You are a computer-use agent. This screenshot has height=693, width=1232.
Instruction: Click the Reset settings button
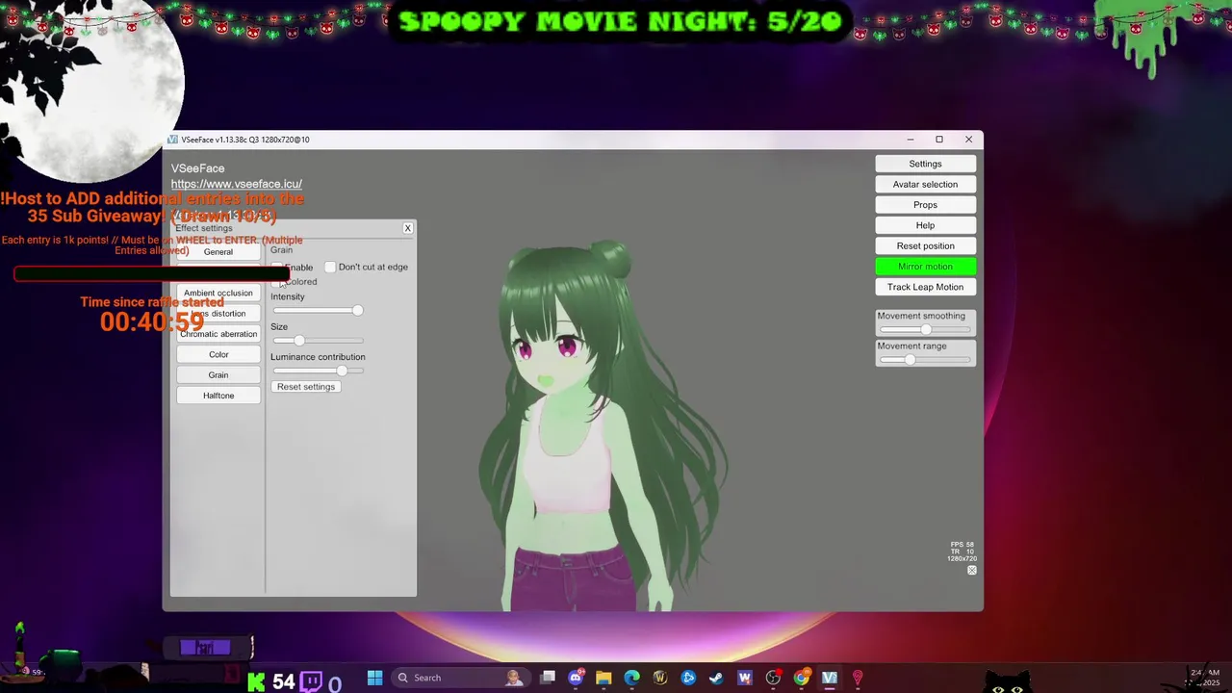click(x=306, y=387)
